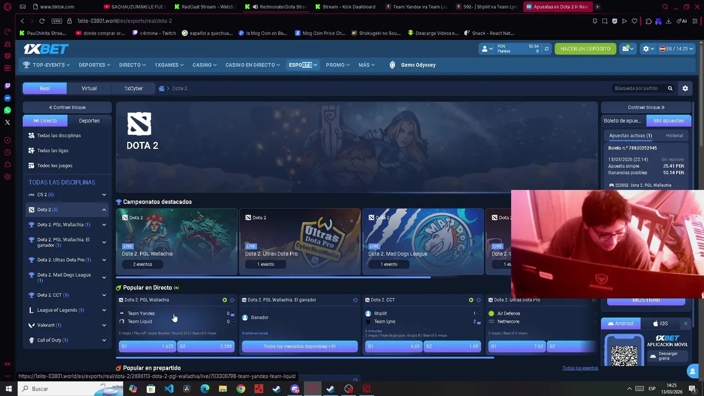Viewport: 704px width, 396px height.
Task: Switch to Virtual esports mode
Action: click(x=89, y=88)
